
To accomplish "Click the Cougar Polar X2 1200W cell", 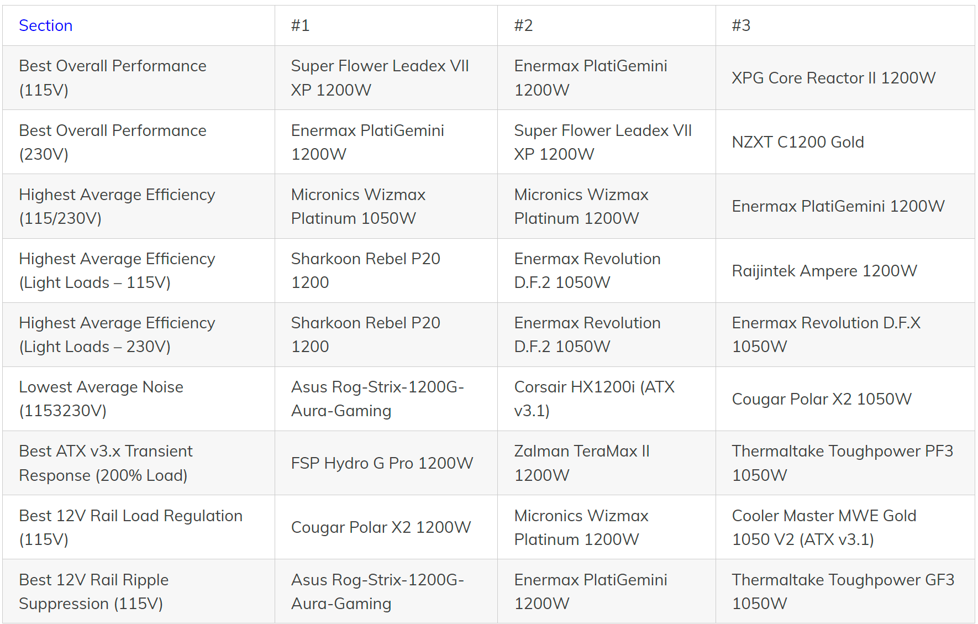I will [x=381, y=527].
